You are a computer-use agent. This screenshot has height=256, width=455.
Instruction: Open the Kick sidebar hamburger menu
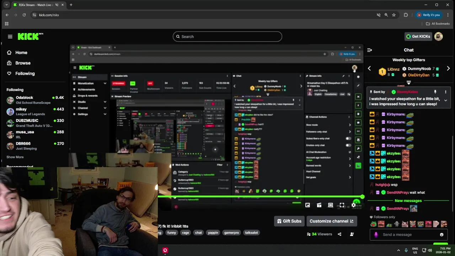[x=10, y=36]
